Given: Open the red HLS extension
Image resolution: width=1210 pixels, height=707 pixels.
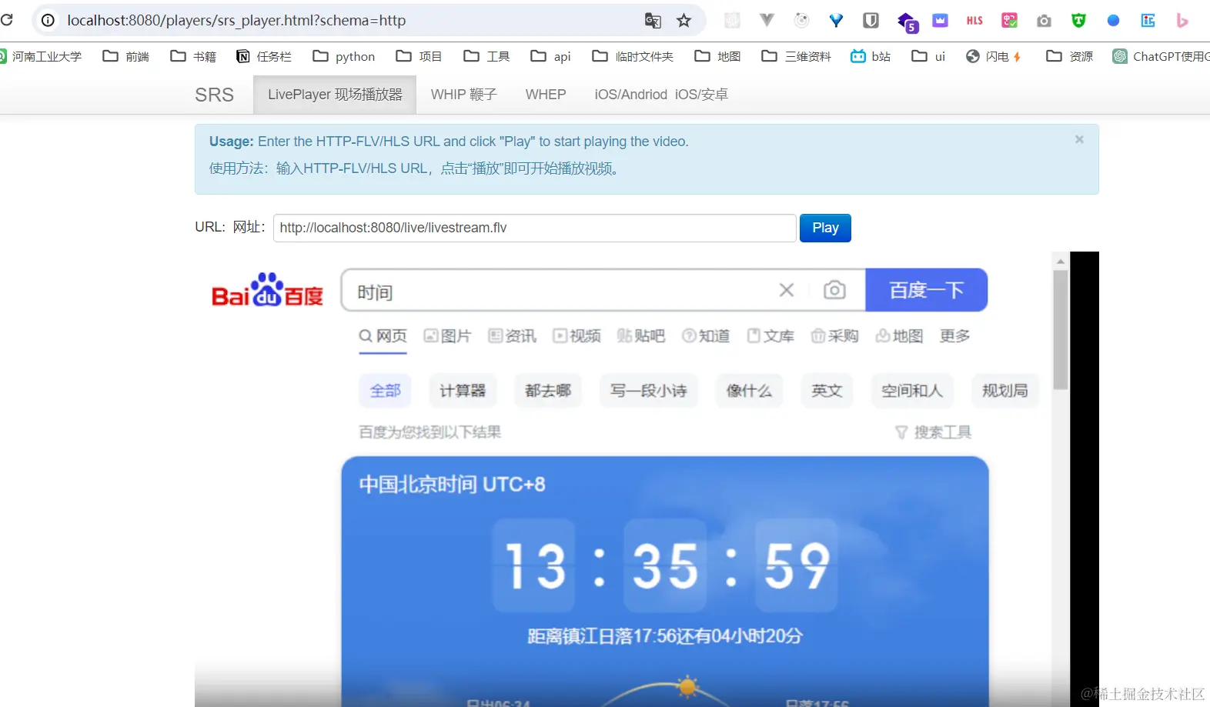Looking at the screenshot, I should tap(974, 21).
